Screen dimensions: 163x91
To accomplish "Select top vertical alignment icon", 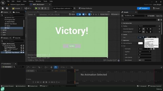I will [140, 32].
